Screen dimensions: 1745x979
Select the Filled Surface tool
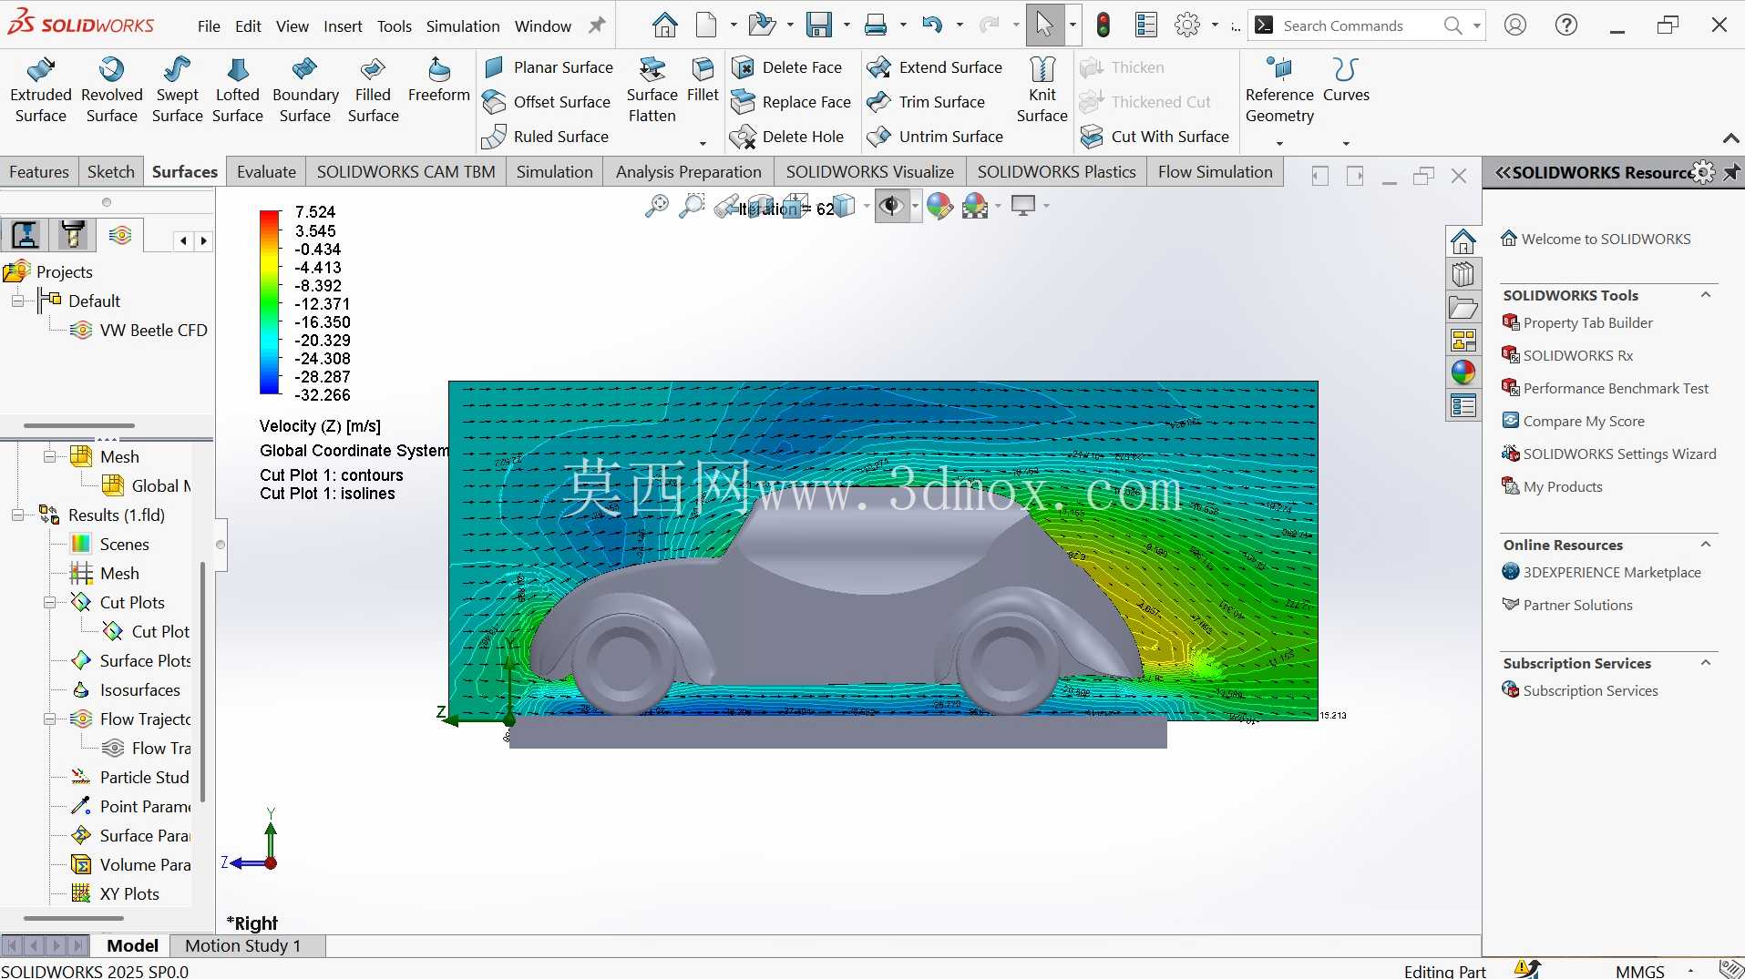coord(373,90)
